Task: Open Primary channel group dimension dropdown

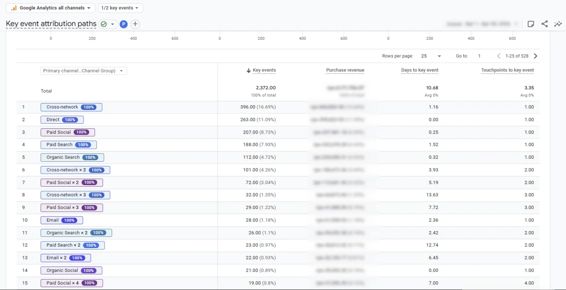Action: click(84, 71)
